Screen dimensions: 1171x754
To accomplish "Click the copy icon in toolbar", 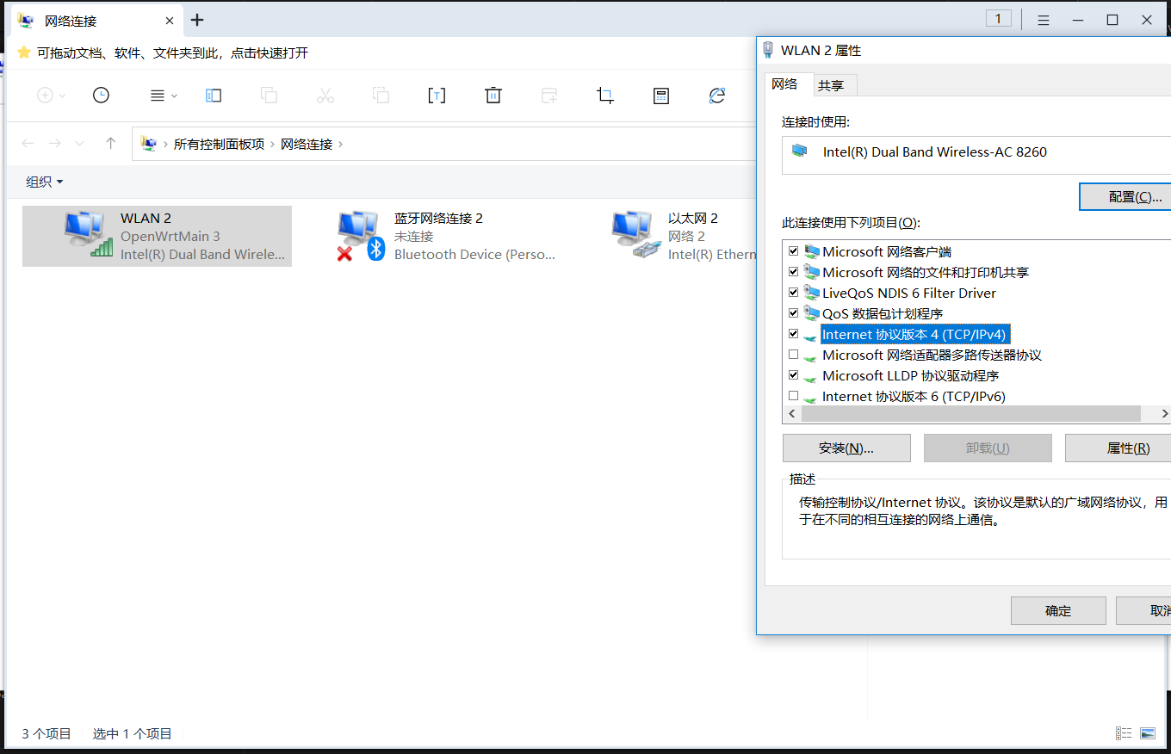I will point(270,96).
